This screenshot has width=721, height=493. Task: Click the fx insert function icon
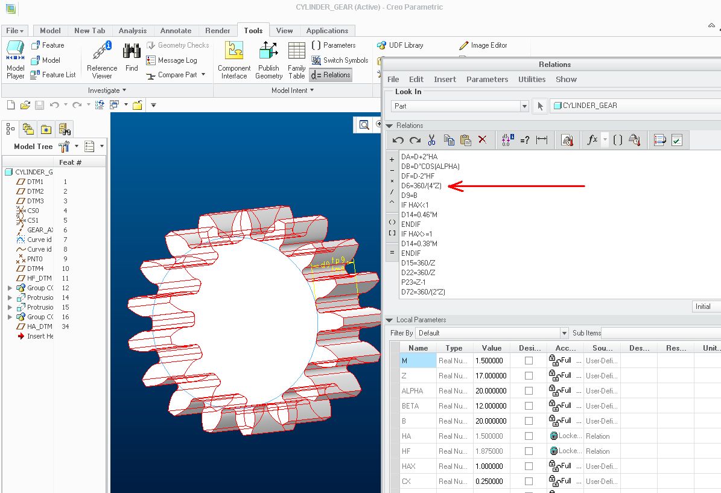point(592,139)
